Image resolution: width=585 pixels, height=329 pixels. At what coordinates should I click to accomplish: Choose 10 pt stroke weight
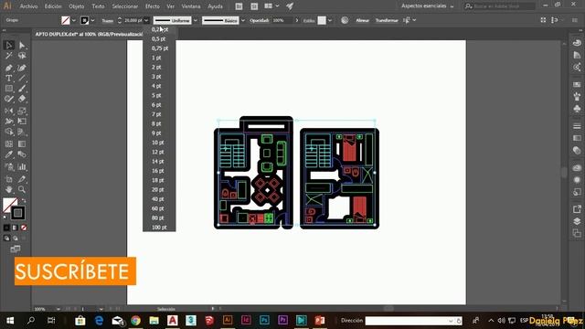(x=159, y=143)
